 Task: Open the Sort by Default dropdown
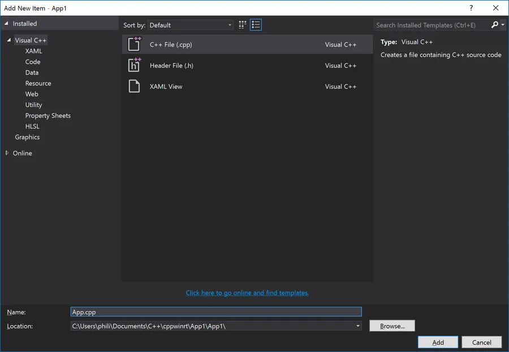click(x=191, y=25)
